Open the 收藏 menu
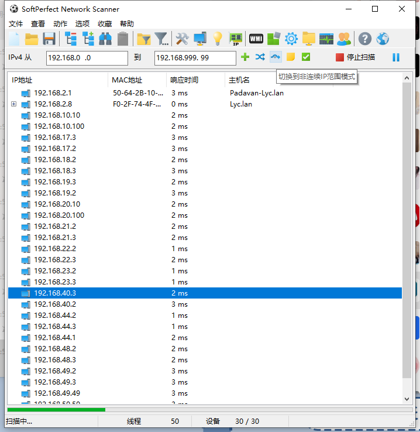 pos(105,23)
